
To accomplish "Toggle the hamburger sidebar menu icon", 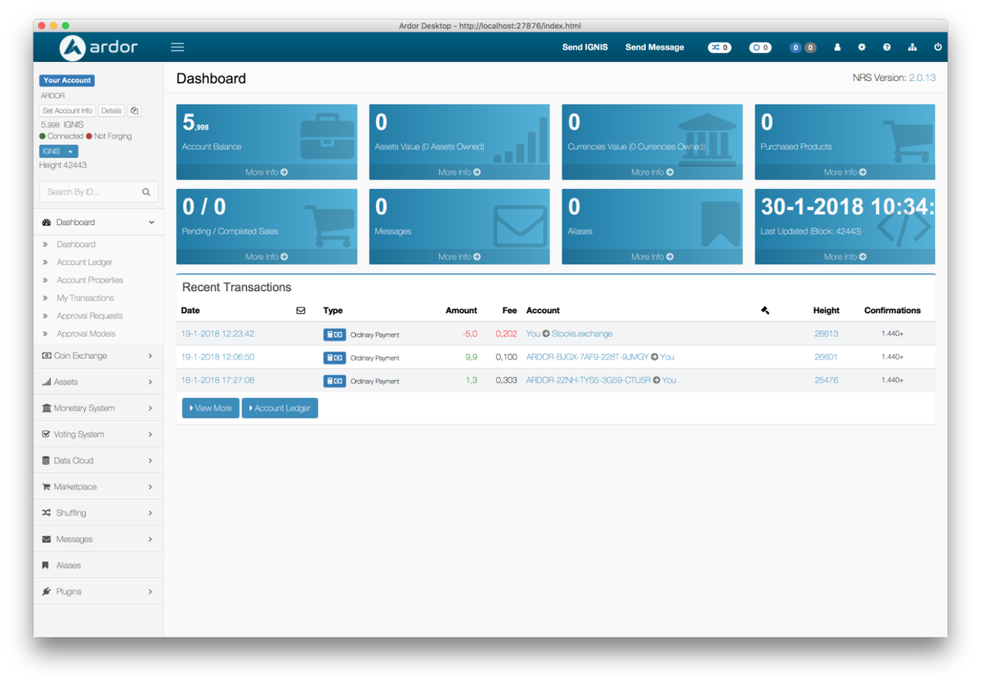I will tap(177, 47).
